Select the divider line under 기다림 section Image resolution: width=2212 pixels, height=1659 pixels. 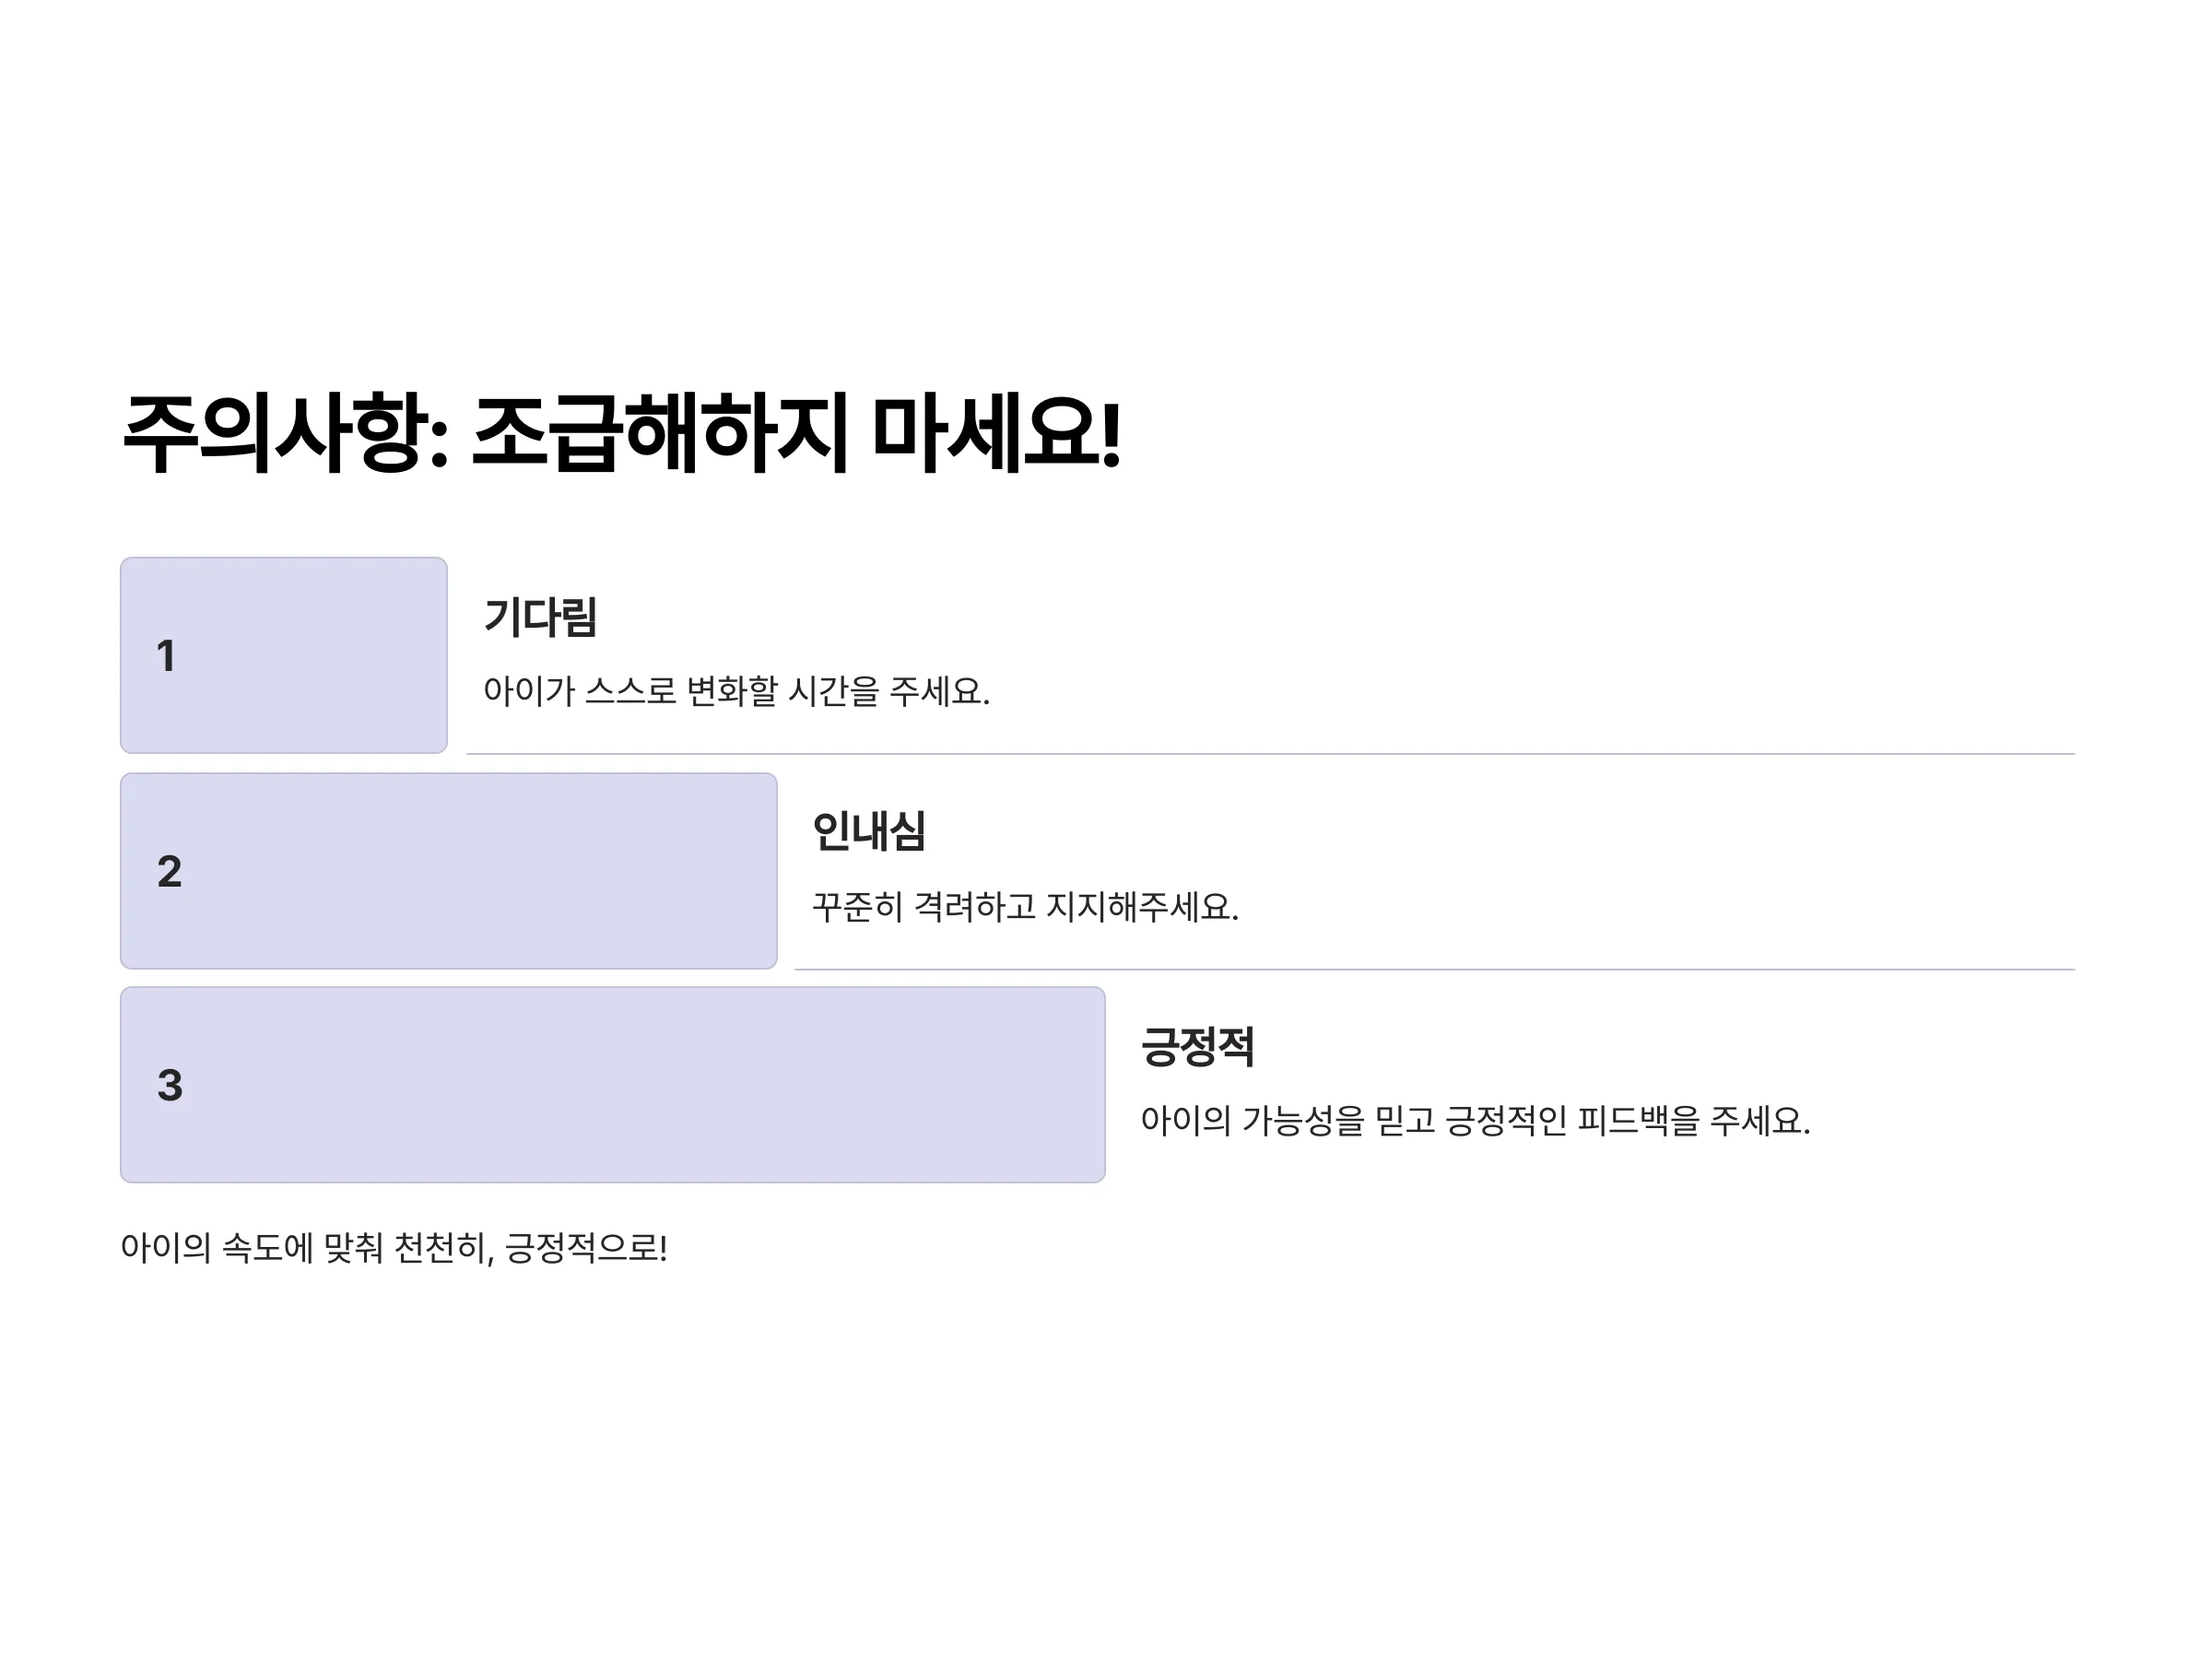pyautogui.click(x=1270, y=753)
